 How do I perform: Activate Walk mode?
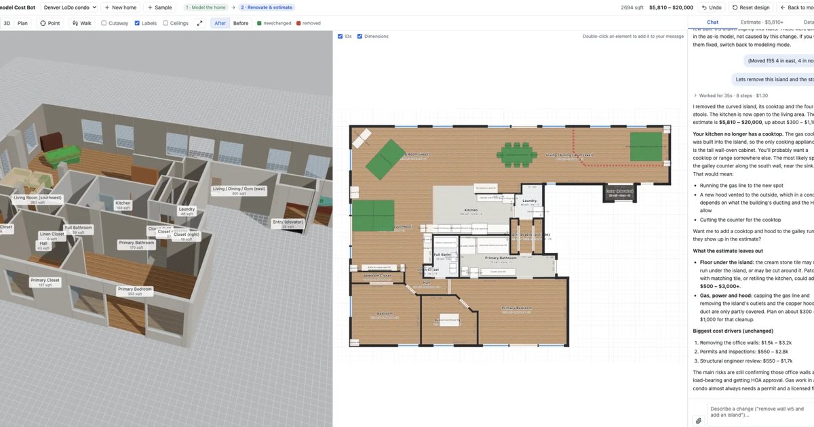[81, 23]
